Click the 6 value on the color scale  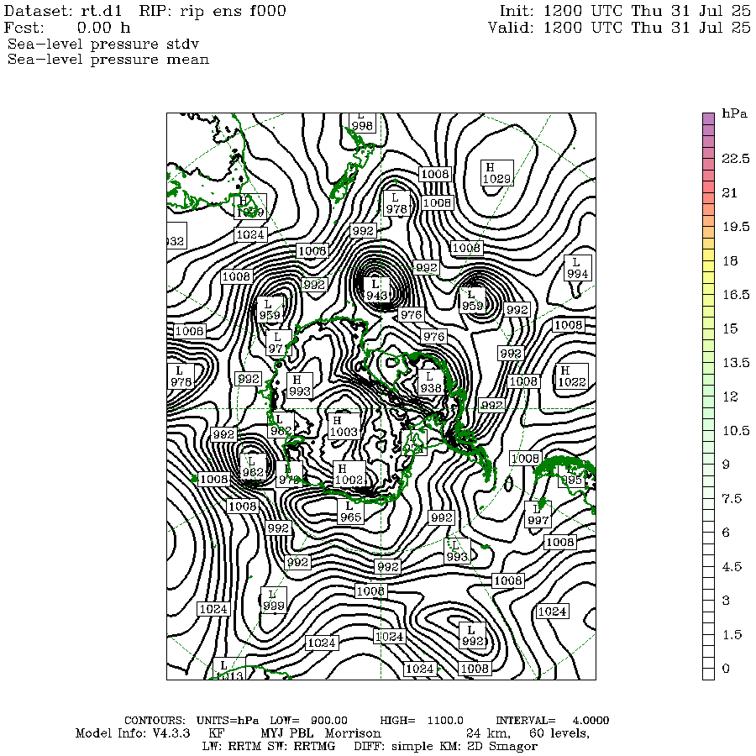click(x=726, y=533)
